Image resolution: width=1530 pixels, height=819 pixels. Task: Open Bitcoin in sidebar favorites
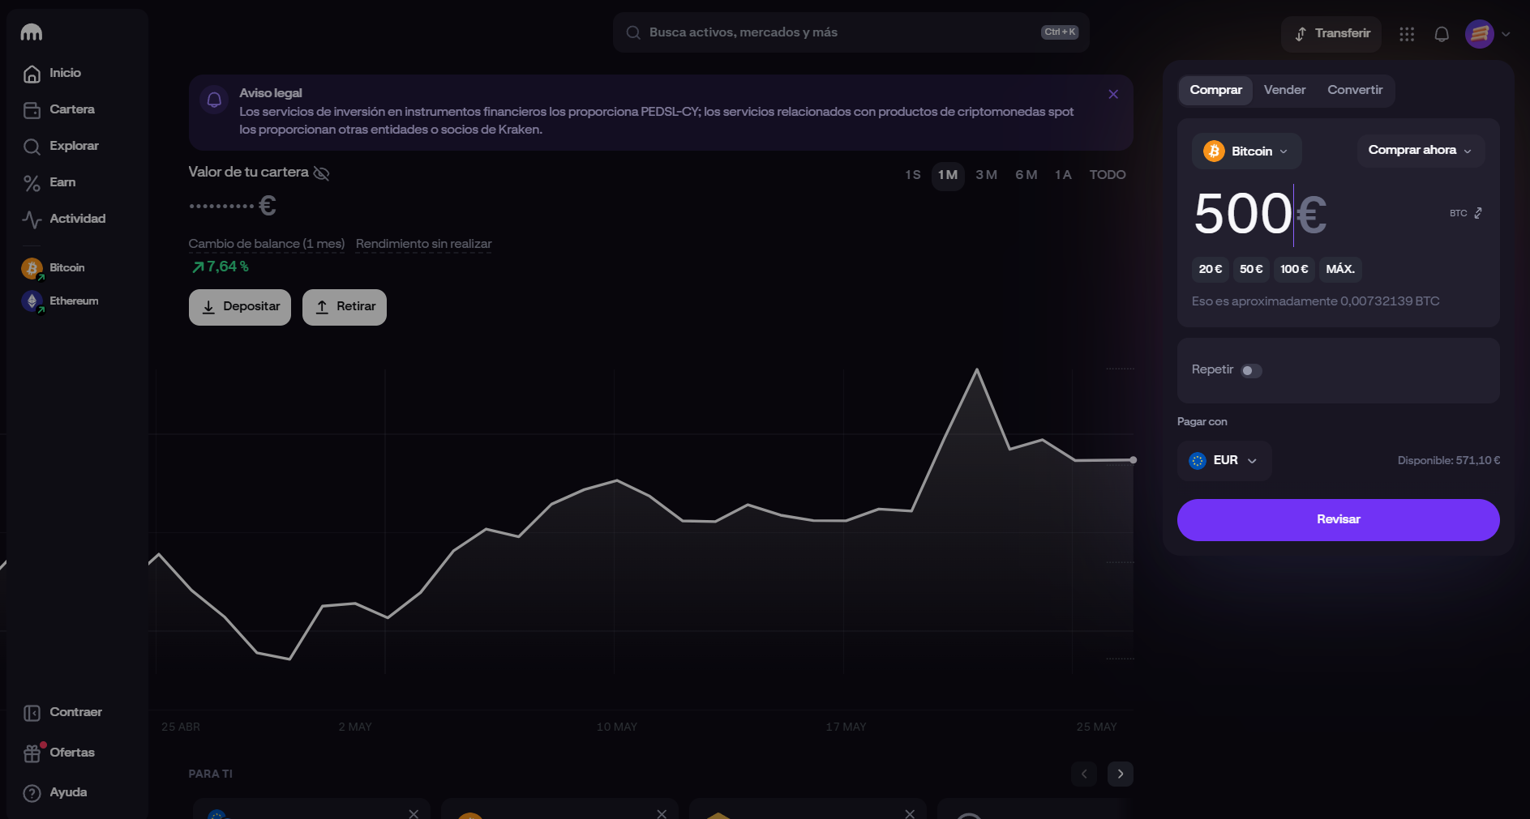[54, 268]
